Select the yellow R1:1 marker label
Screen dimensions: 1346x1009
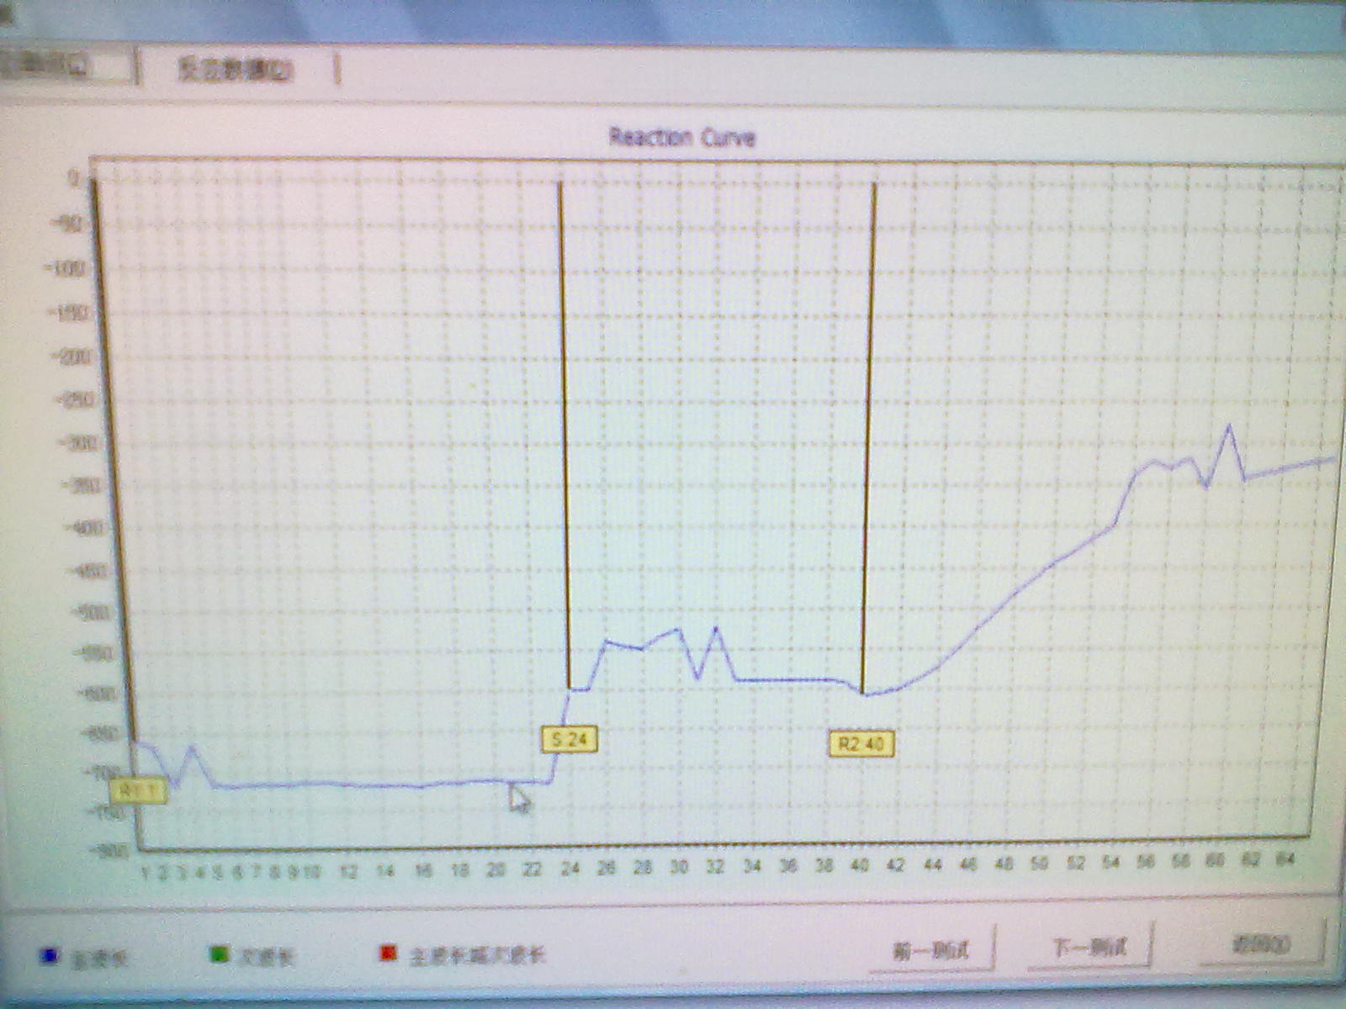tap(139, 791)
